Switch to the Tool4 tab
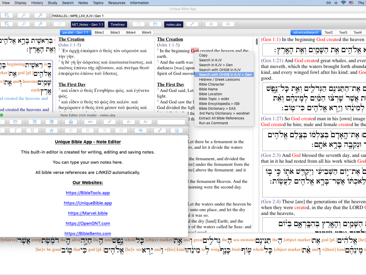Viewport: 366px width, 275px height. pos(358,32)
